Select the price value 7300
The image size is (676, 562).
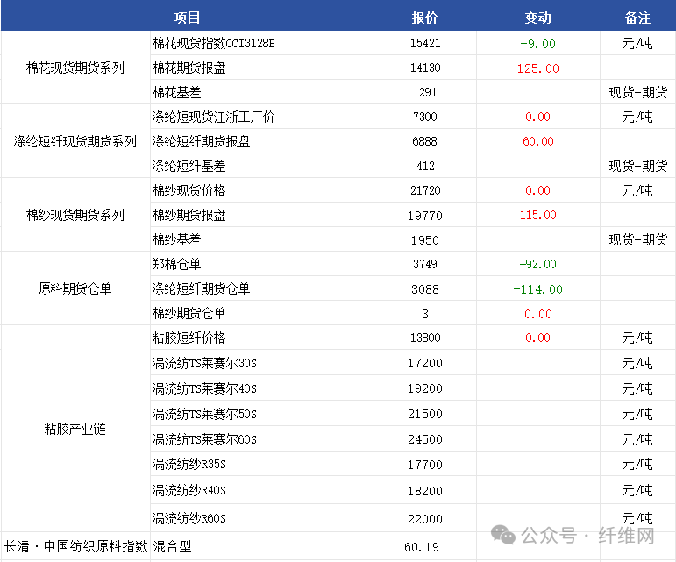[x=425, y=117]
